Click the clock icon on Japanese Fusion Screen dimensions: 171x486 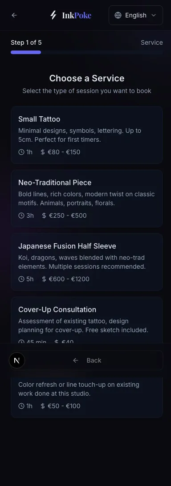(x=21, y=279)
